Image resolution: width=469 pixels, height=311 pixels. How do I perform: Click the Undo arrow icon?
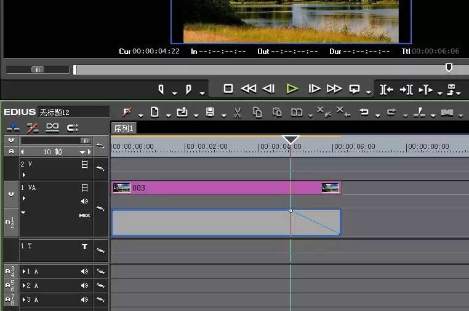(x=364, y=112)
